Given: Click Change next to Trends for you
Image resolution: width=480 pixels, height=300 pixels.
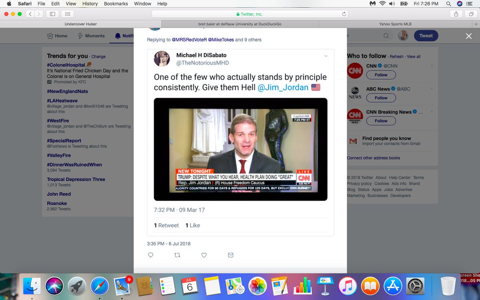Looking at the screenshot, I should pos(98,57).
